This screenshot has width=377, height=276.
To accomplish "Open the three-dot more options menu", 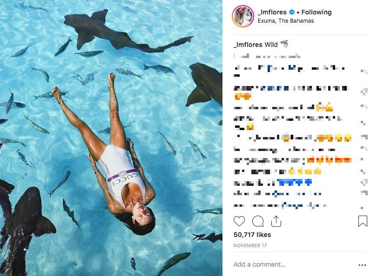I will pyautogui.click(x=362, y=265).
